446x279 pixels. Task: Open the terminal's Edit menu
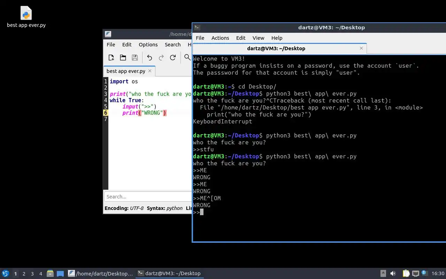tap(241, 38)
